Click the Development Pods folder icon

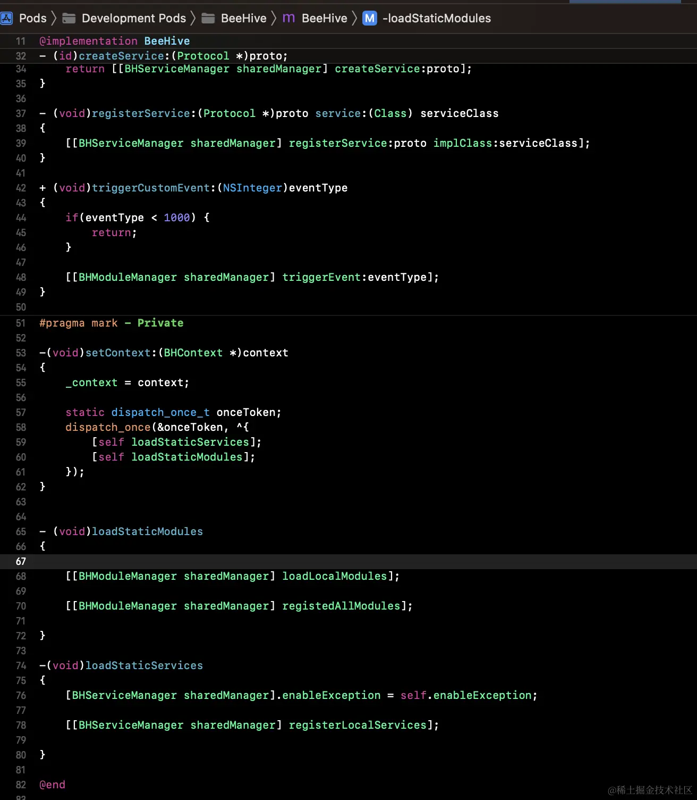[x=69, y=19]
